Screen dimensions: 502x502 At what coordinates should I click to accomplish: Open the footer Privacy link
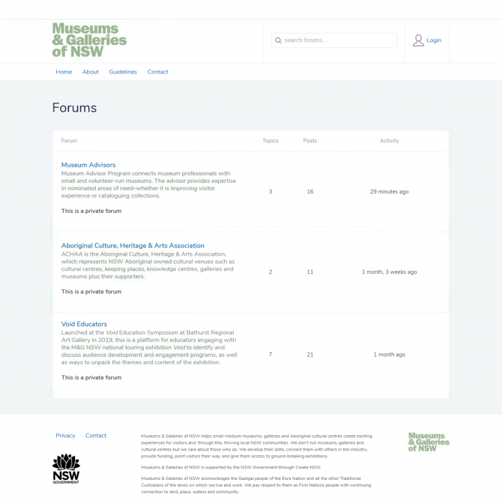(x=66, y=436)
